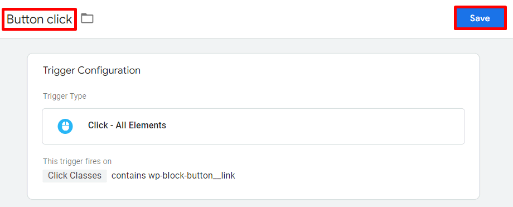
Task: Click gray background right of the card
Action: pyautogui.click(x=496, y=124)
